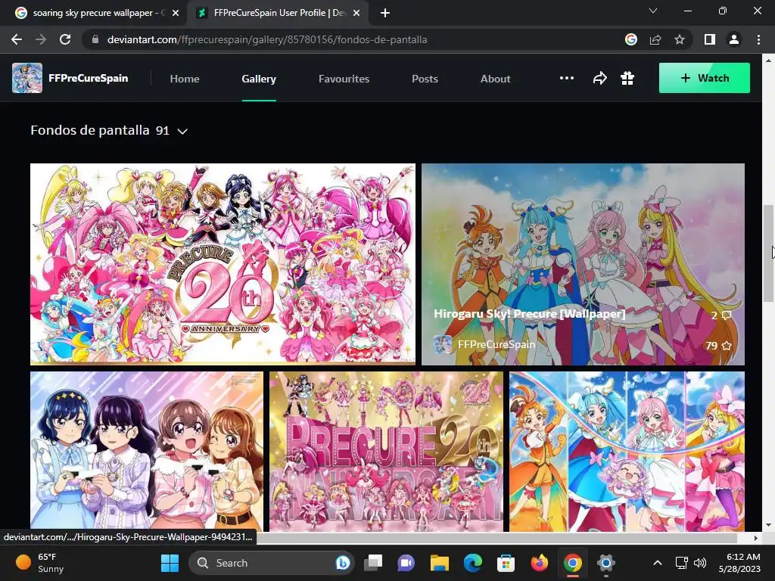
Task: Open the weather widget showing 65°F
Action: (39, 563)
